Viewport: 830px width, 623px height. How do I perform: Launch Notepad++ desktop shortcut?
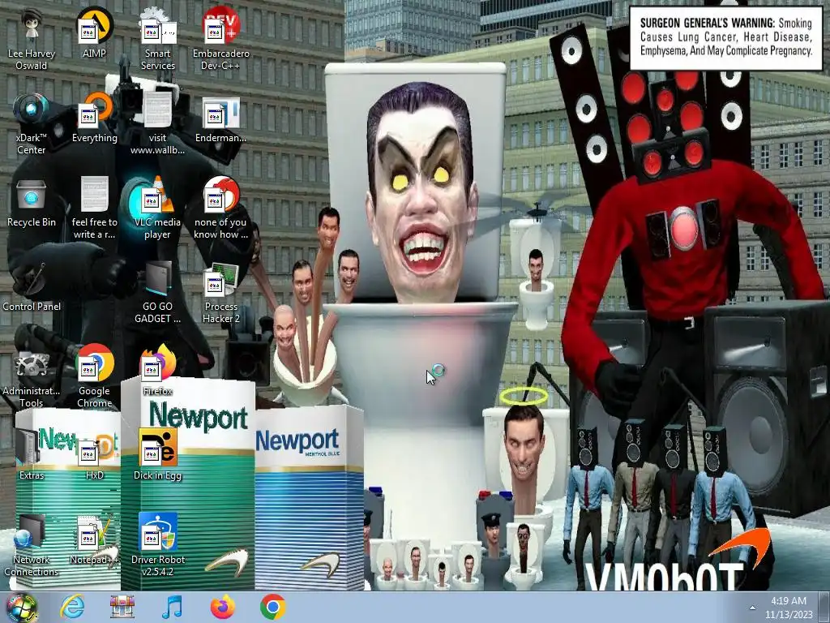[94, 539]
